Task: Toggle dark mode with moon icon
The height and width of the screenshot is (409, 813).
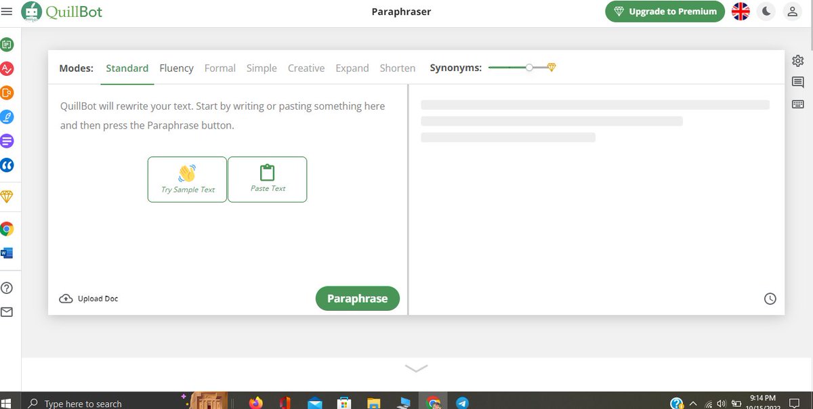Action: (766, 12)
